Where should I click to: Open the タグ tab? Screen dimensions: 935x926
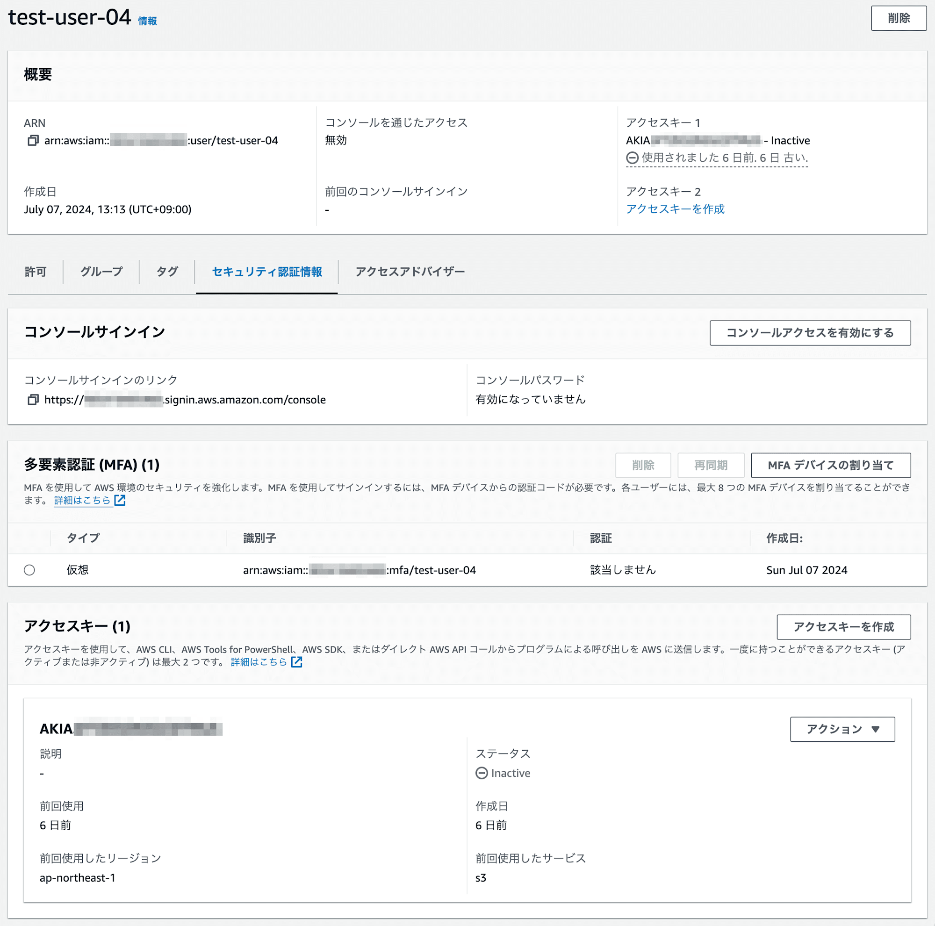tap(167, 272)
